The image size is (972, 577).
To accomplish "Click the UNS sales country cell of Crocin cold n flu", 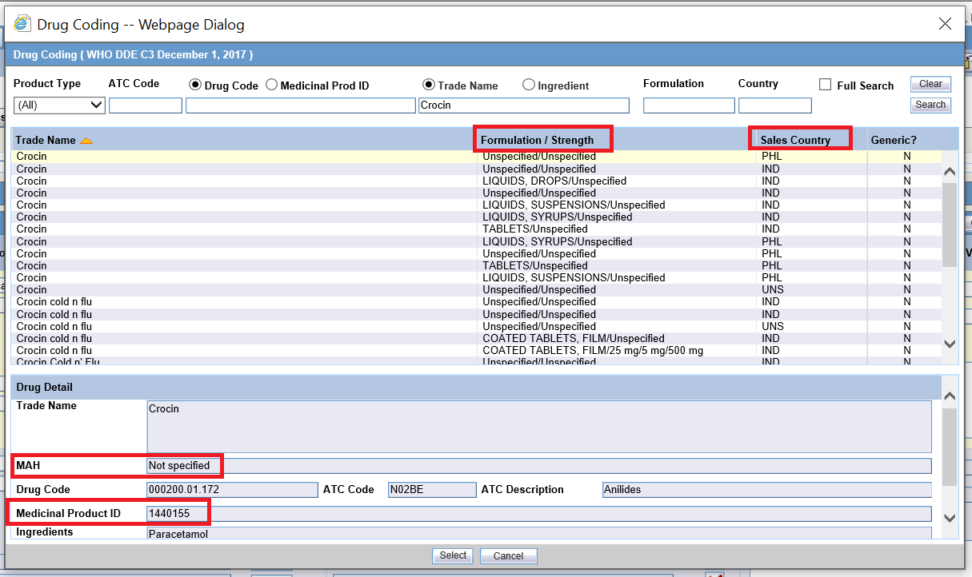I will click(773, 327).
